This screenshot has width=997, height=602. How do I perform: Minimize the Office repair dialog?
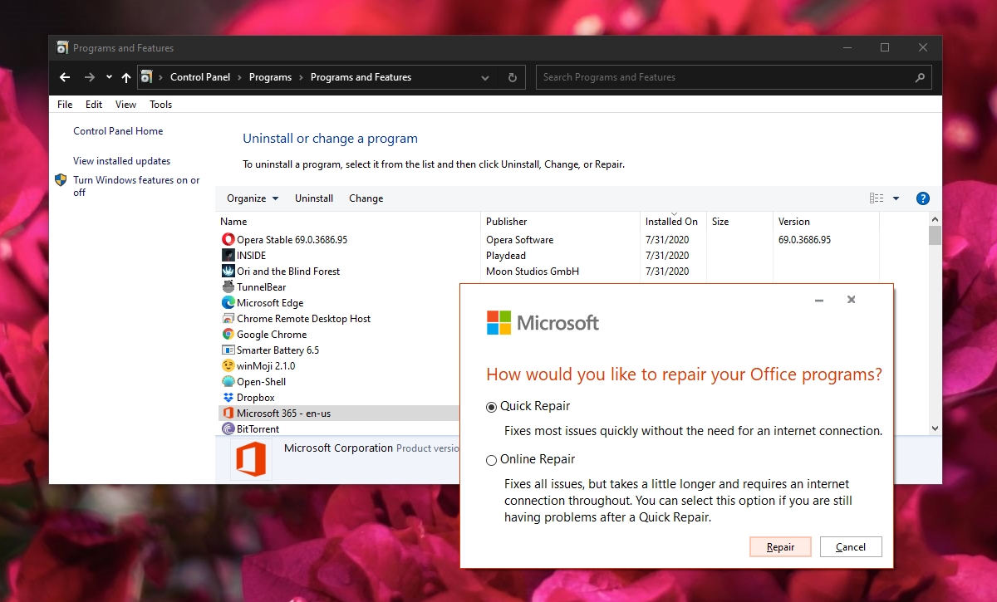coord(819,300)
